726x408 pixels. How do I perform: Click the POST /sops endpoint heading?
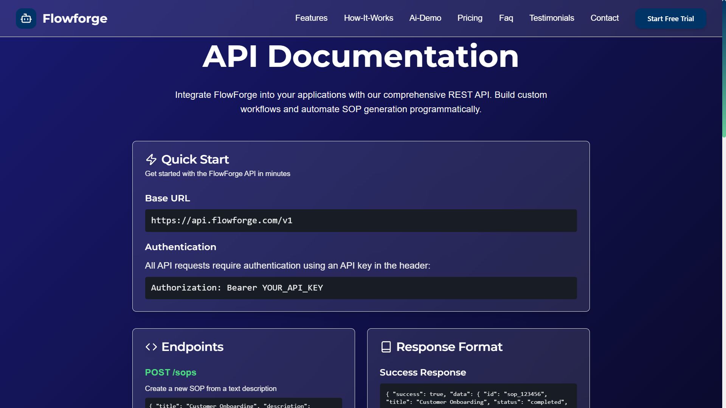click(171, 372)
